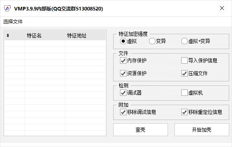Click the 开始加壳 button
The height and width of the screenshot is (147, 232).
202,130
